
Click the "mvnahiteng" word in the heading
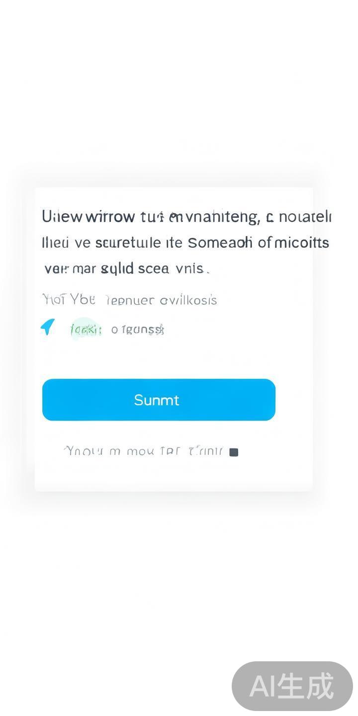tap(214, 217)
